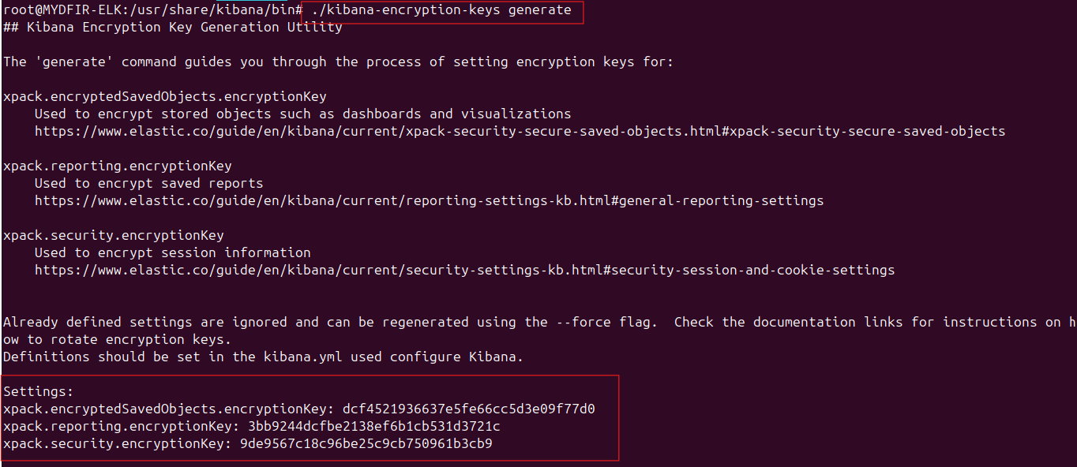Click the encryptedSavedObjects key value dcf4521936637e5fe66cc5d3e09f77d0
The image size is (1077, 467).
[468, 409]
